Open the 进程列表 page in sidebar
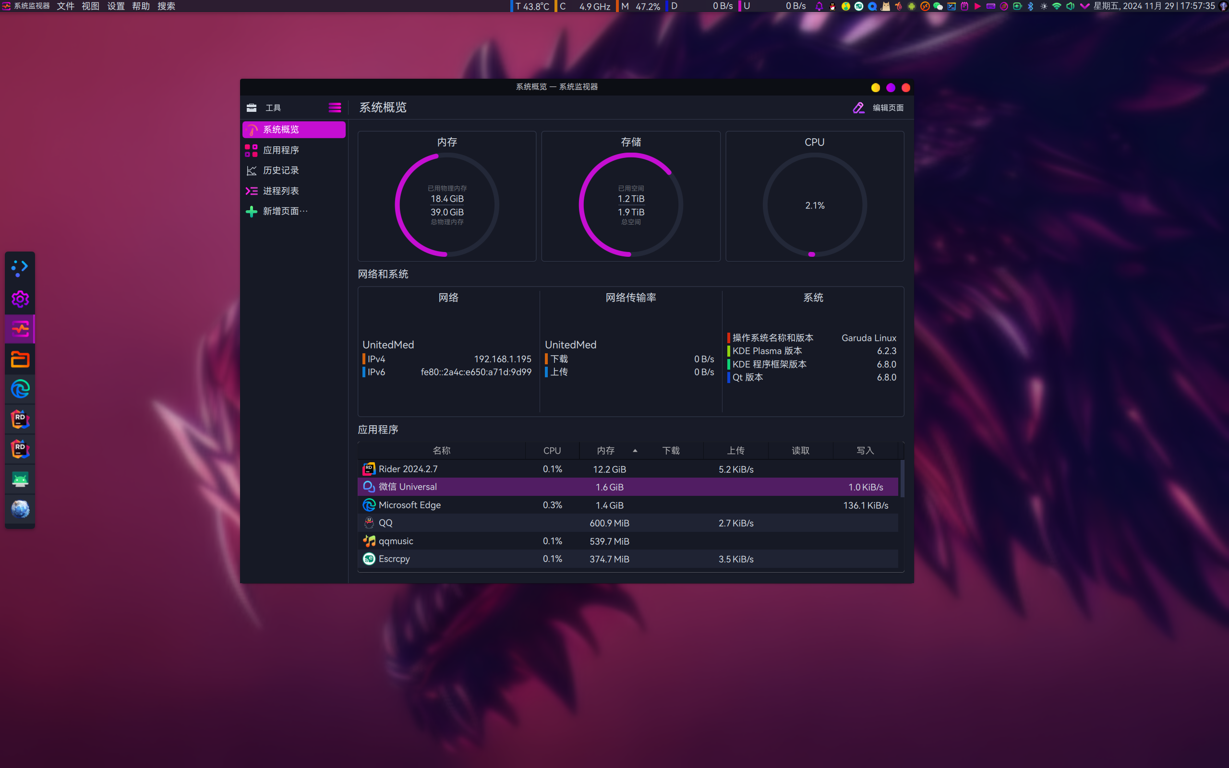Image resolution: width=1229 pixels, height=768 pixels. tap(293, 191)
